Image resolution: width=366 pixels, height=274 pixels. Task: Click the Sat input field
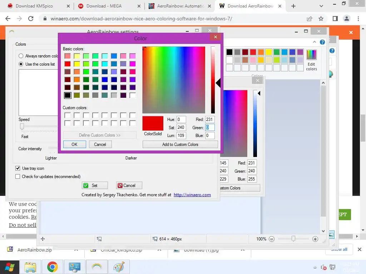click(x=181, y=127)
